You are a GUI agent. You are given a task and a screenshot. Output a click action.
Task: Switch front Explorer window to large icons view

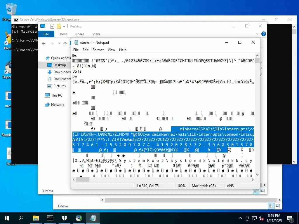[x=263, y=191]
